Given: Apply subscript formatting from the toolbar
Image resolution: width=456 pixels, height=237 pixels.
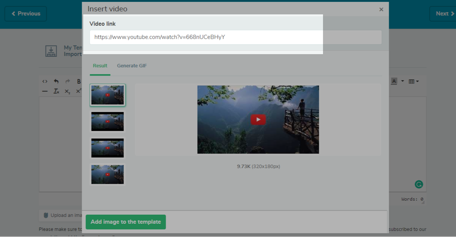Looking at the screenshot, I should (x=67, y=91).
